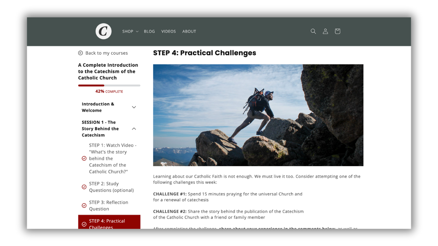Expand the Introduction & Welcome section chevron
The width and height of the screenshot is (438, 246).
pyautogui.click(x=134, y=107)
